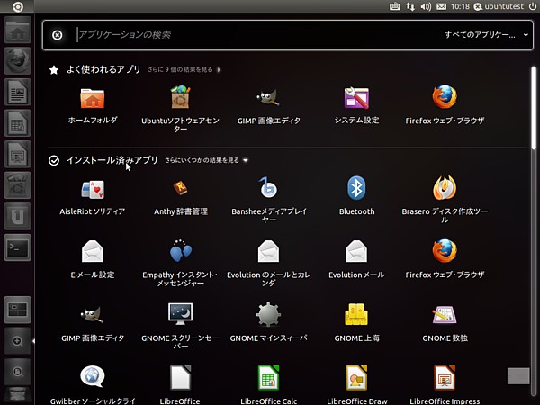Launch Empathy instant messenger
This screenshot has width=540, height=405.
(x=180, y=251)
